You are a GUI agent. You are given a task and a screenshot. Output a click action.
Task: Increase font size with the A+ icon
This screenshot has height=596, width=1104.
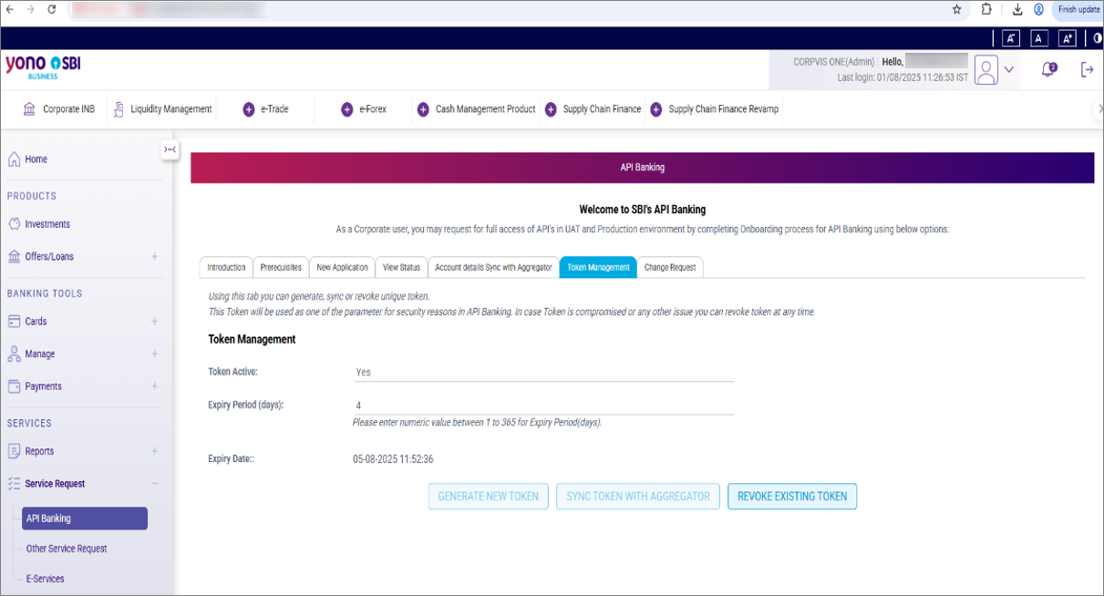1068,38
